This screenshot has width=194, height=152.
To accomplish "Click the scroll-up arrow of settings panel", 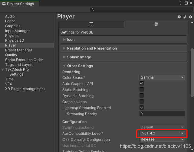I will pyautogui.click(x=192, y=22).
